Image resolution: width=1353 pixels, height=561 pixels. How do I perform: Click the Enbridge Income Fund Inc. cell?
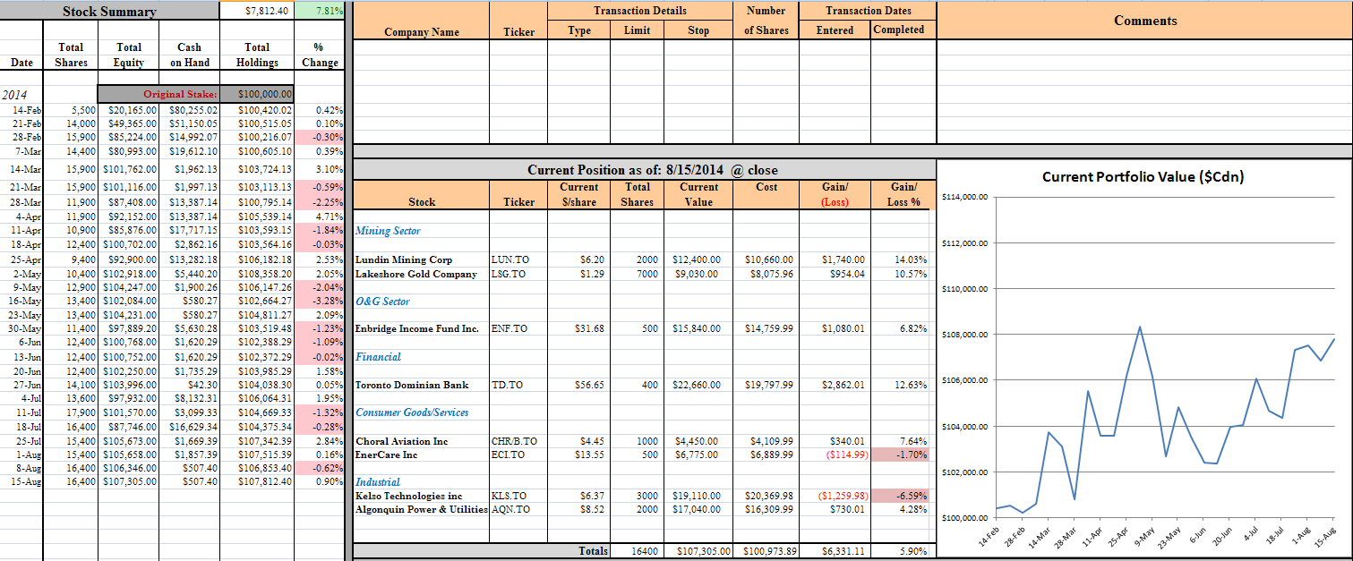[417, 328]
